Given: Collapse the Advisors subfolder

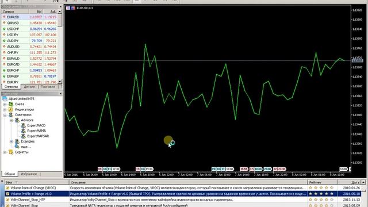Looking at the screenshot, I should click(11, 120).
